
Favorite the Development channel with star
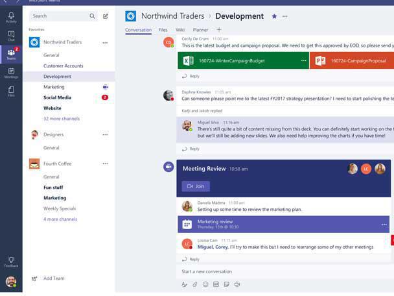point(274,16)
